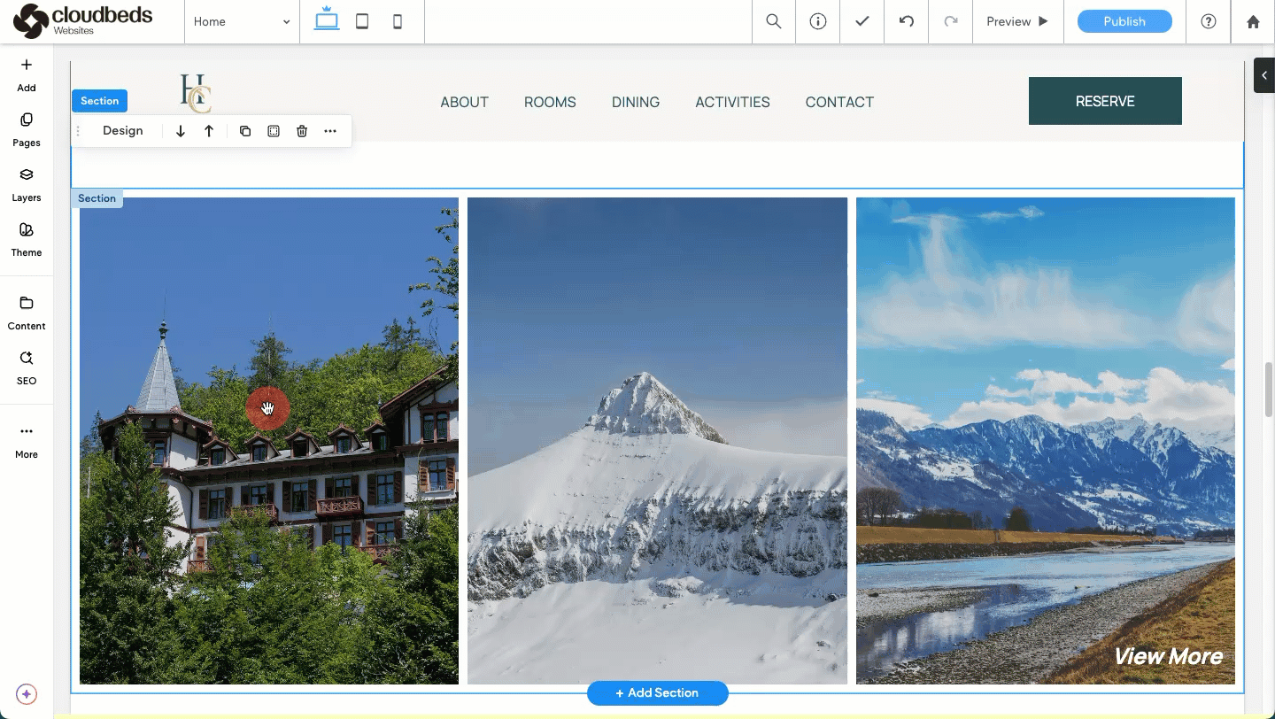Expand section's more options ellipsis menu
Viewport: 1275px width, 719px height.
(330, 131)
